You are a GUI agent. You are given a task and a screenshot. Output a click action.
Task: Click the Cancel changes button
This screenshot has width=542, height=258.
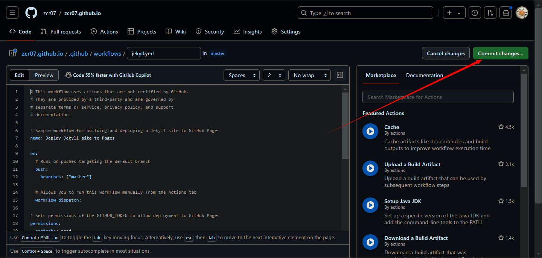pyautogui.click(x=446, y=53)
